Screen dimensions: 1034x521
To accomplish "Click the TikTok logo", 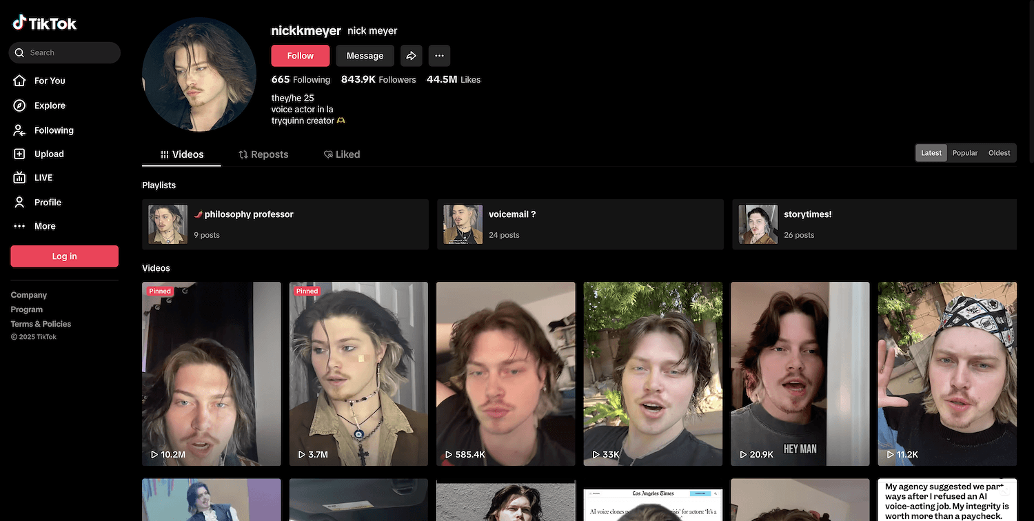I will [x=45, y=23].
